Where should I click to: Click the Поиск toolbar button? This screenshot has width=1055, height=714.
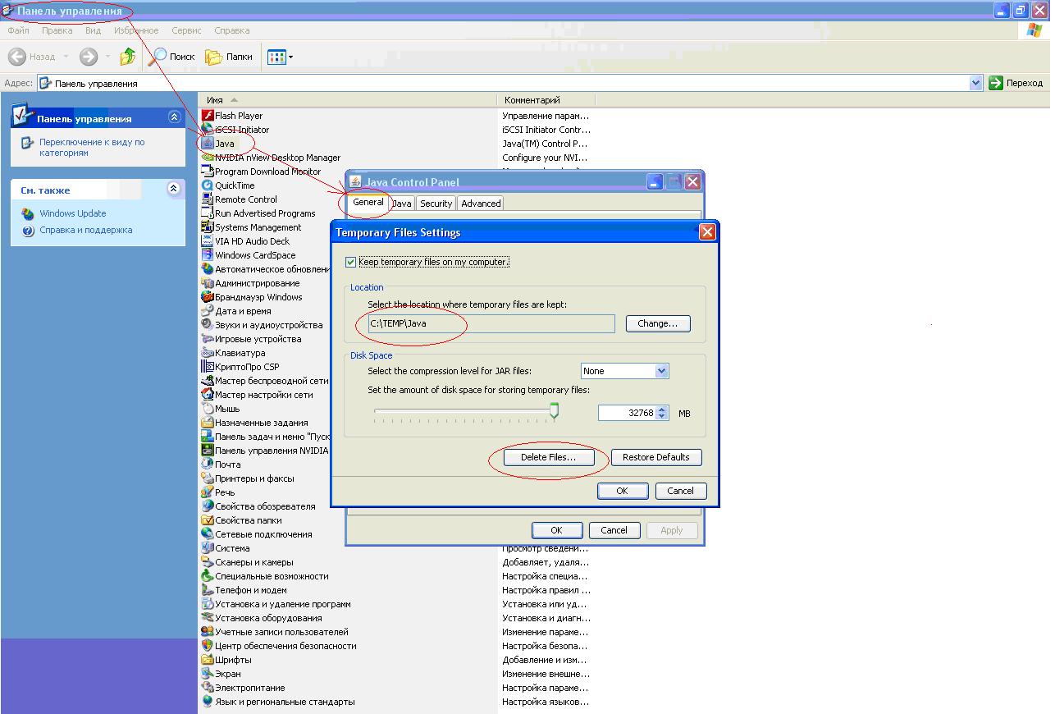(x=172, y=57)
